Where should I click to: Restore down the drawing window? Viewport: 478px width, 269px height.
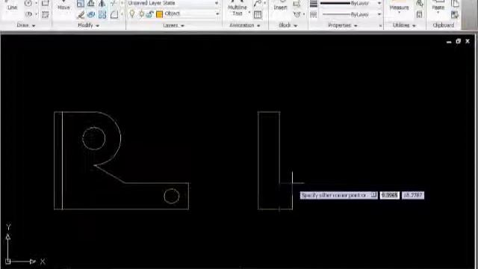(458, 41)
